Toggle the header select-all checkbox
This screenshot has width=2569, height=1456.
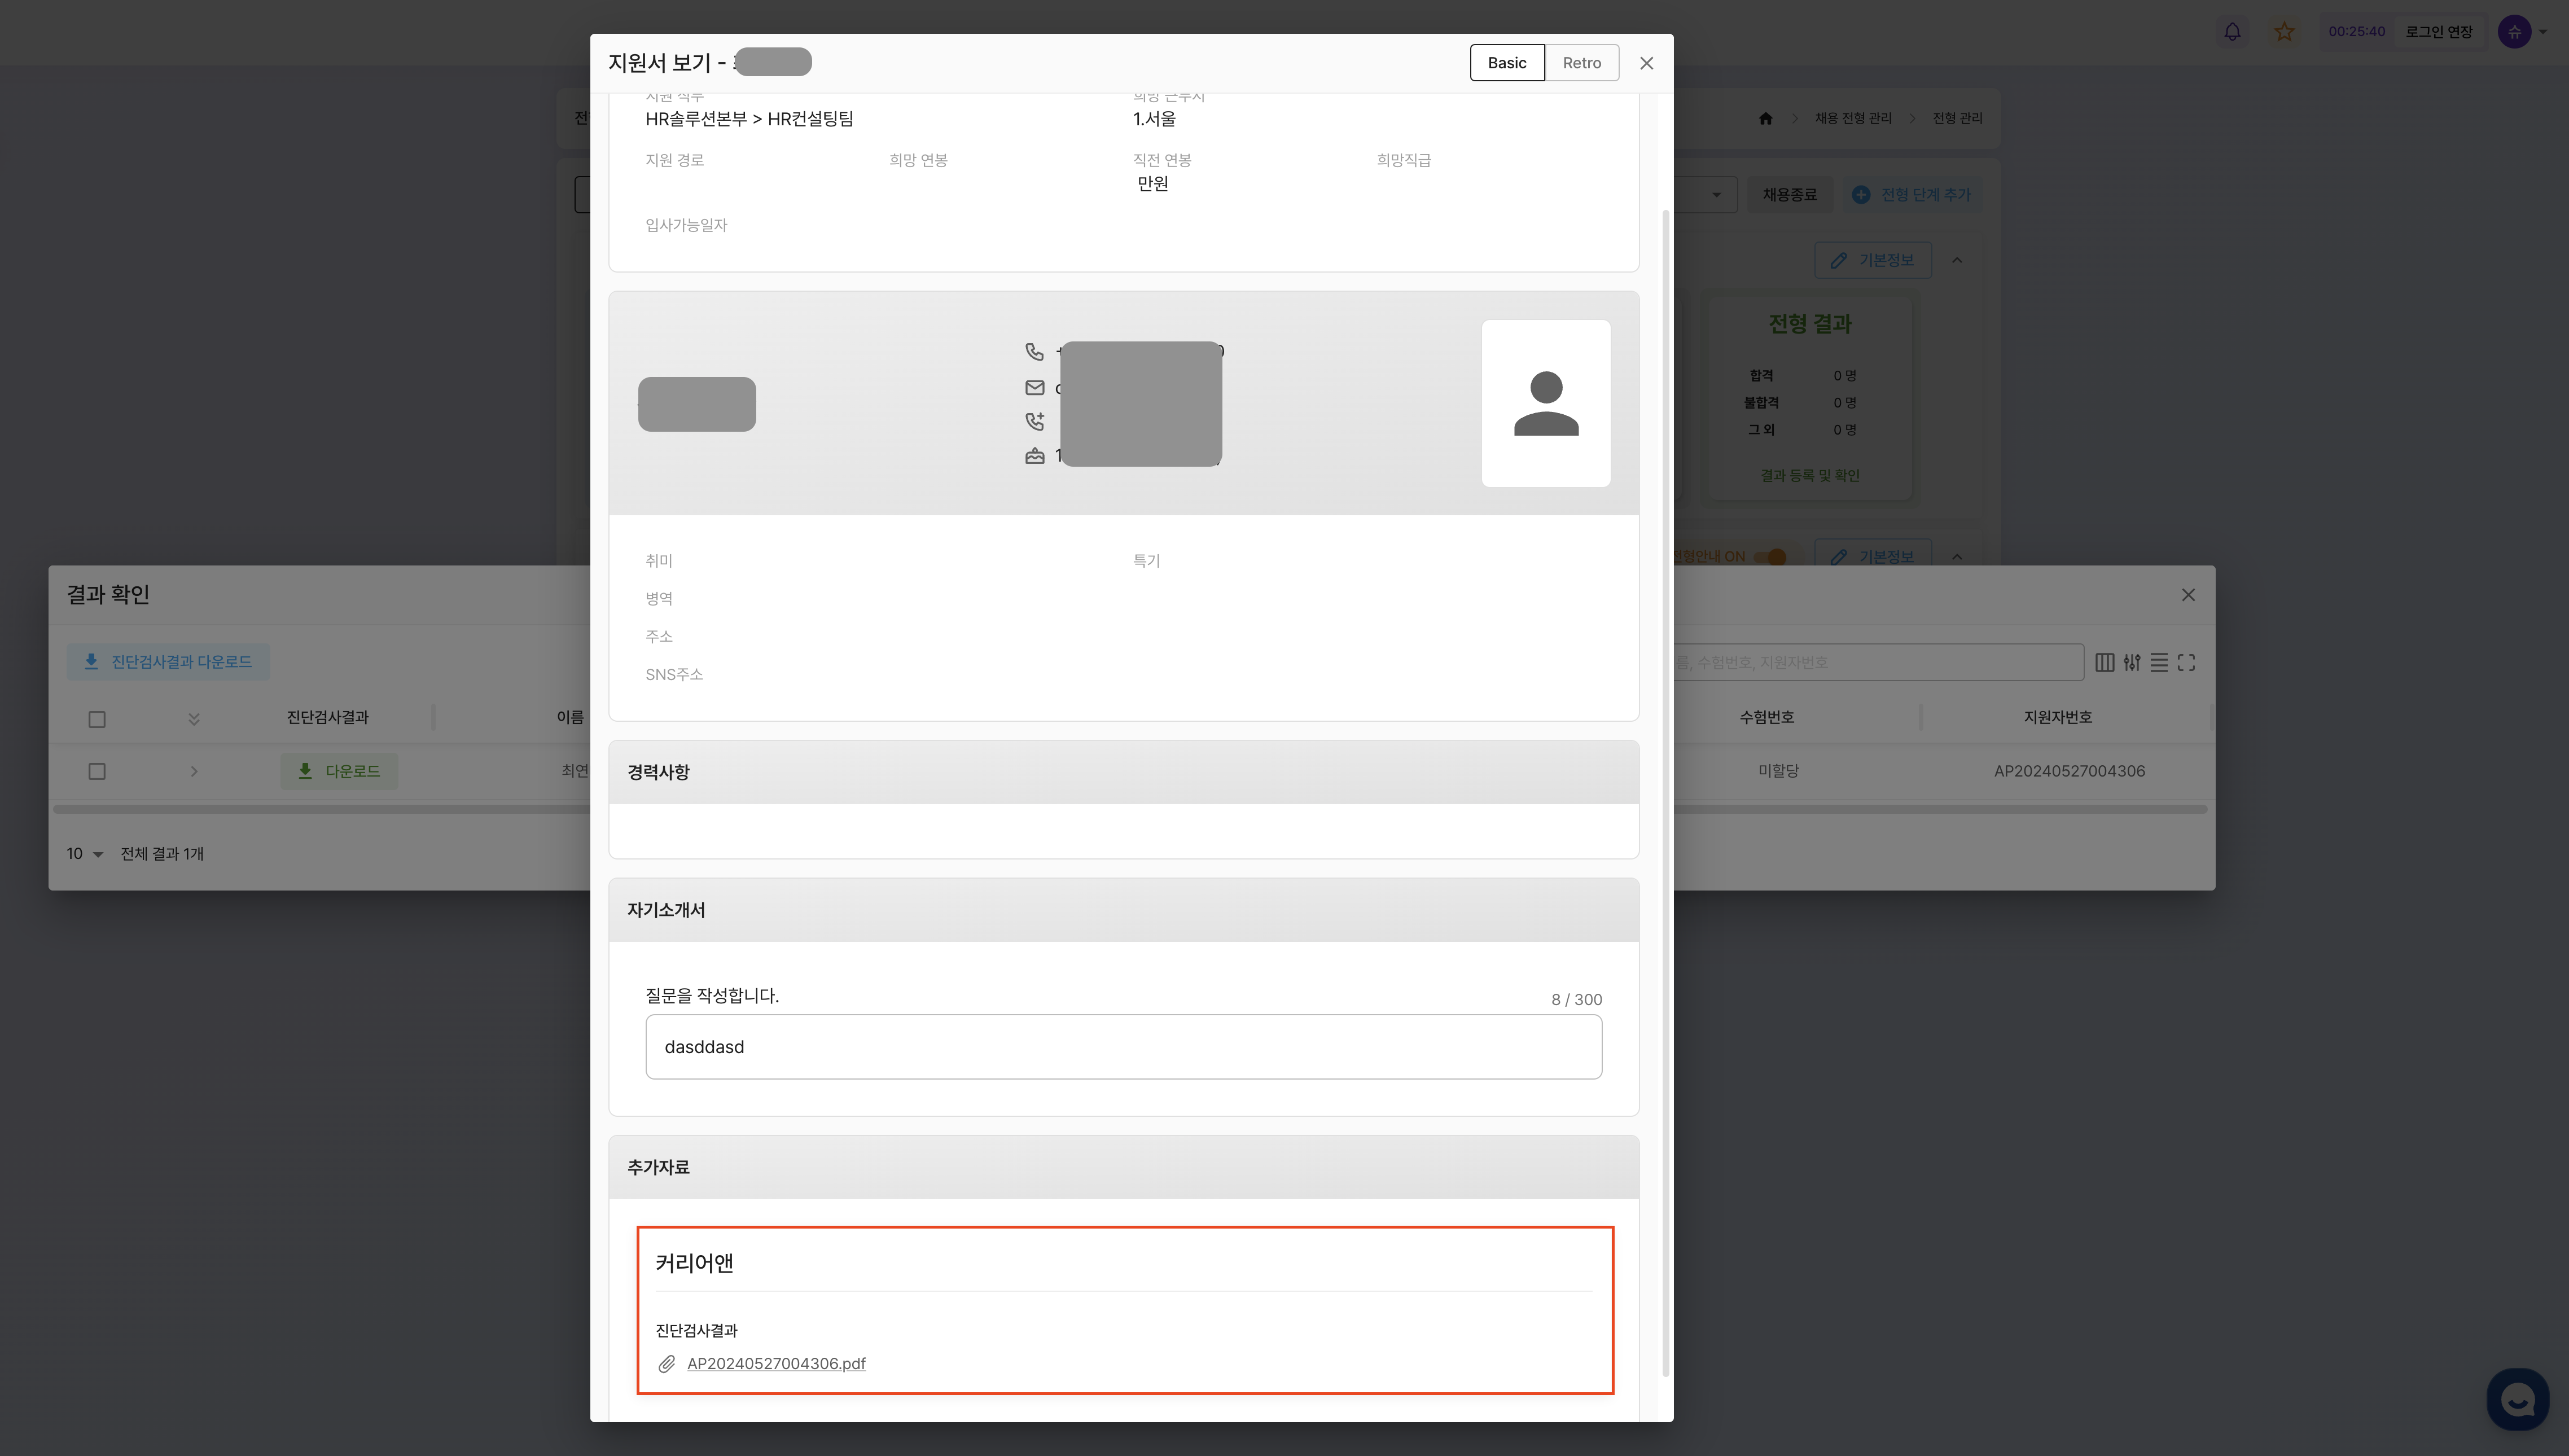[x=97, y=719]
